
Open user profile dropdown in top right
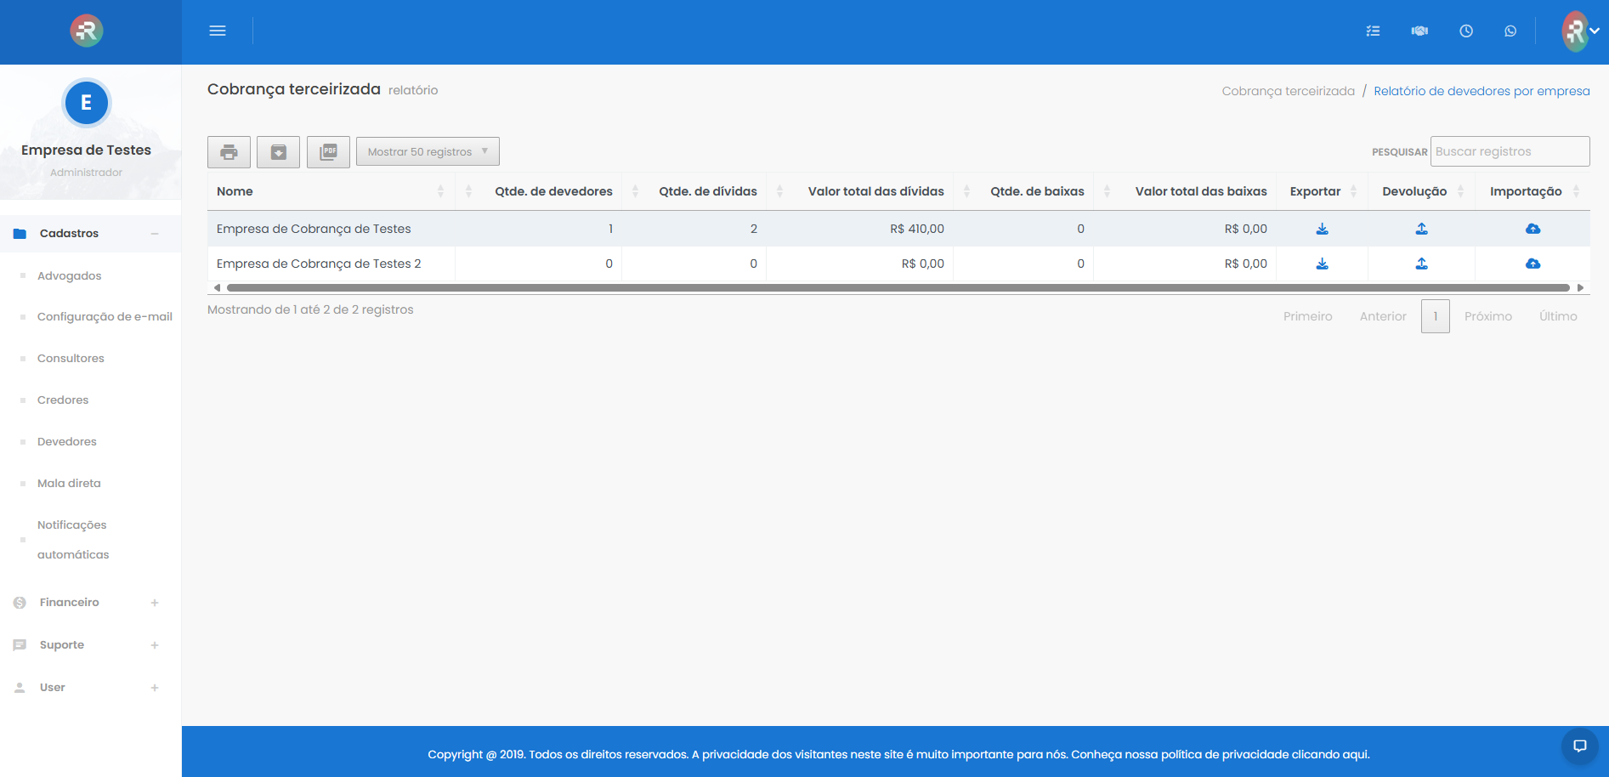1580,31
